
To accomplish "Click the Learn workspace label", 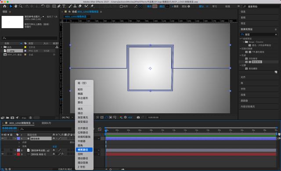I will [x=215, y=7].
